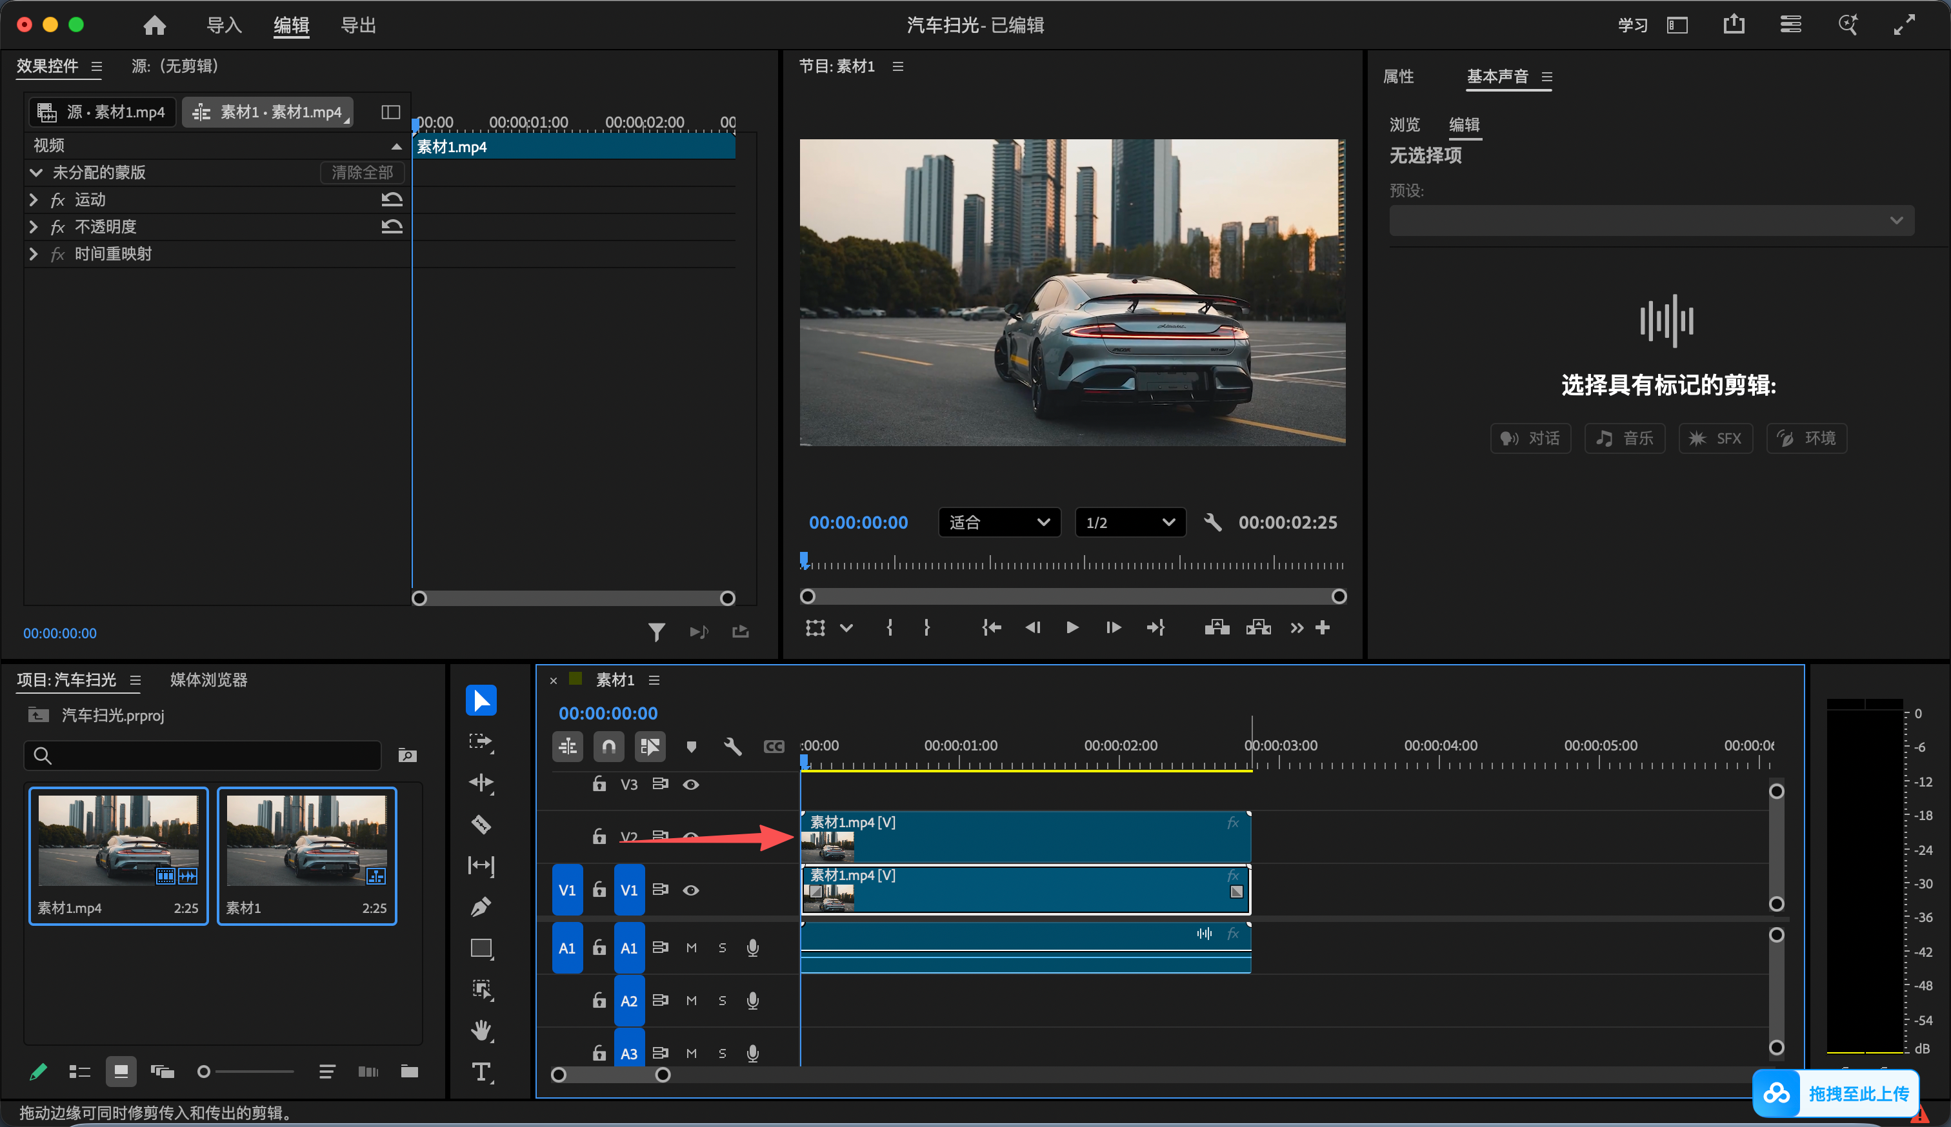
Task: Solo audio track A2
Action: point(723,1001)
